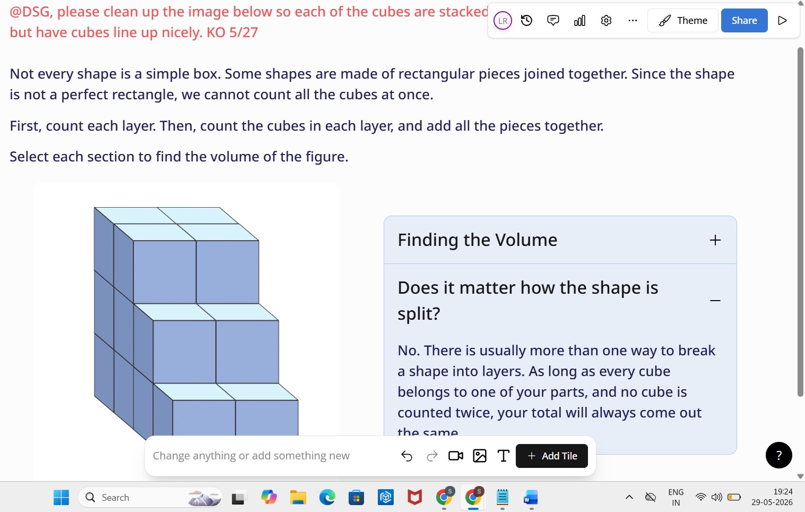
Task: Click the video camera icon
Action: [x=456, y=456]
